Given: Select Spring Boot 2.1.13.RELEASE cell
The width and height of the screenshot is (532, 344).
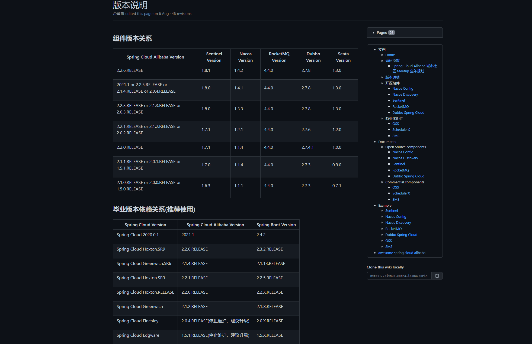Looking at the screenshot, I should pyautogui.click(x=276, y=265).
